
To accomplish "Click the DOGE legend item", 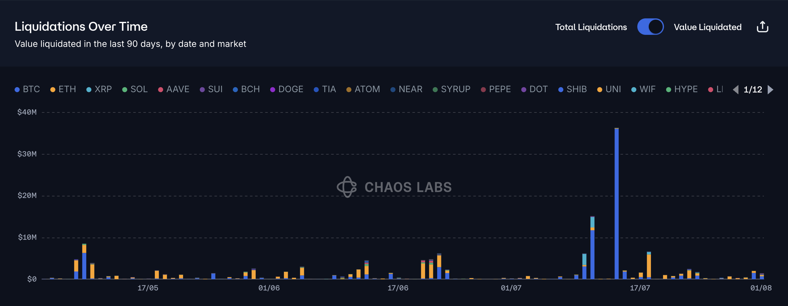I will tap(287, 89).
